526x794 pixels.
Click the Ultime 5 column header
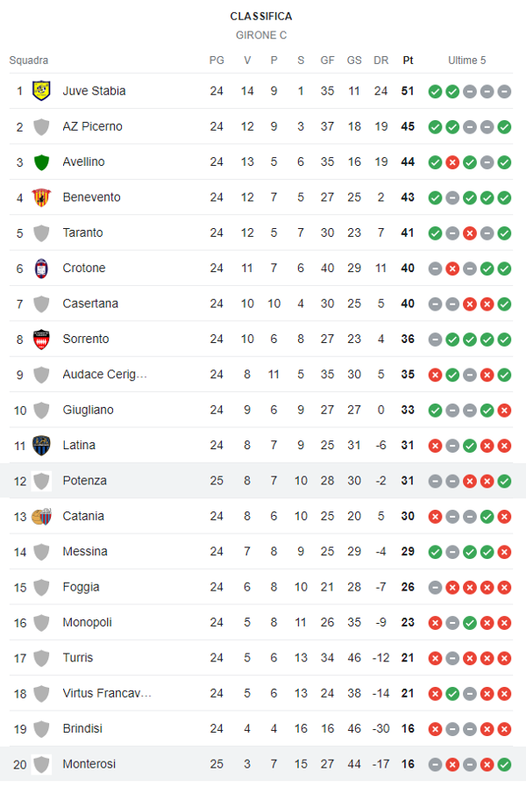[466, 61]
